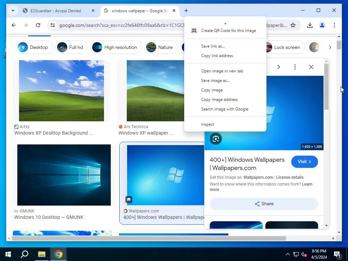348x261 pixels.
Task: Click the horizontal scrollbar at window bottom
Action: [x=149, y=238]
